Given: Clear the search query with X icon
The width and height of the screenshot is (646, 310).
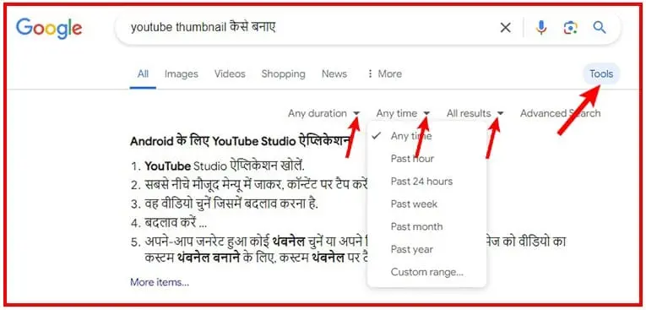Looking at the screenshot, I should tap(506, 28).
